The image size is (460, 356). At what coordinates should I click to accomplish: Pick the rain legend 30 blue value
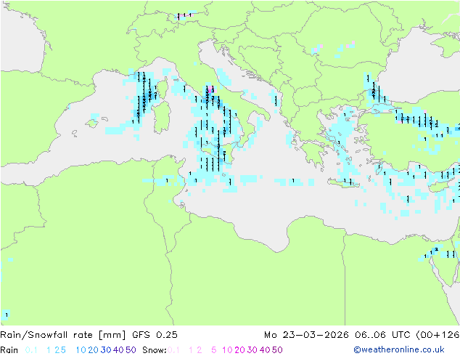tap(106, 350)
